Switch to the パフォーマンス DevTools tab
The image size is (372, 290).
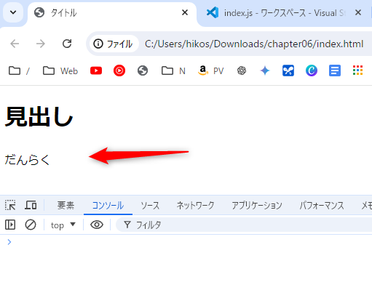[321, 206]
